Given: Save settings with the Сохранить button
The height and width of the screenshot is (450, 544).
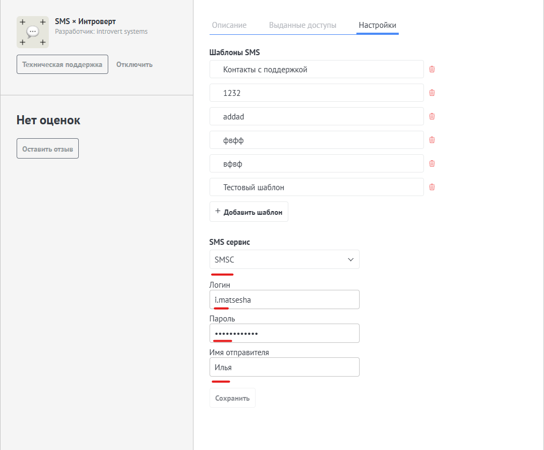Looking at the screenshot, I should (233, 398).
